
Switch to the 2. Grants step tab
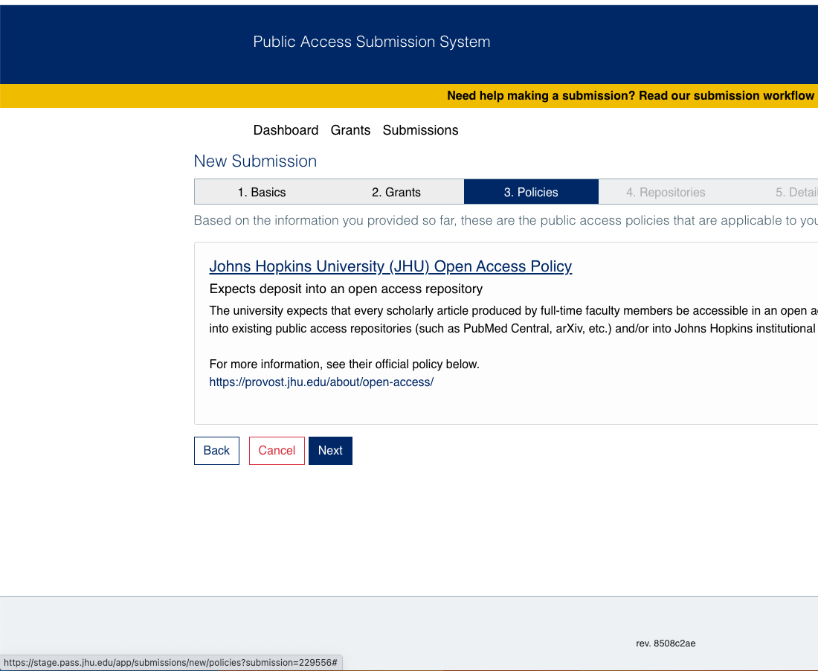(x=396, y=192)
